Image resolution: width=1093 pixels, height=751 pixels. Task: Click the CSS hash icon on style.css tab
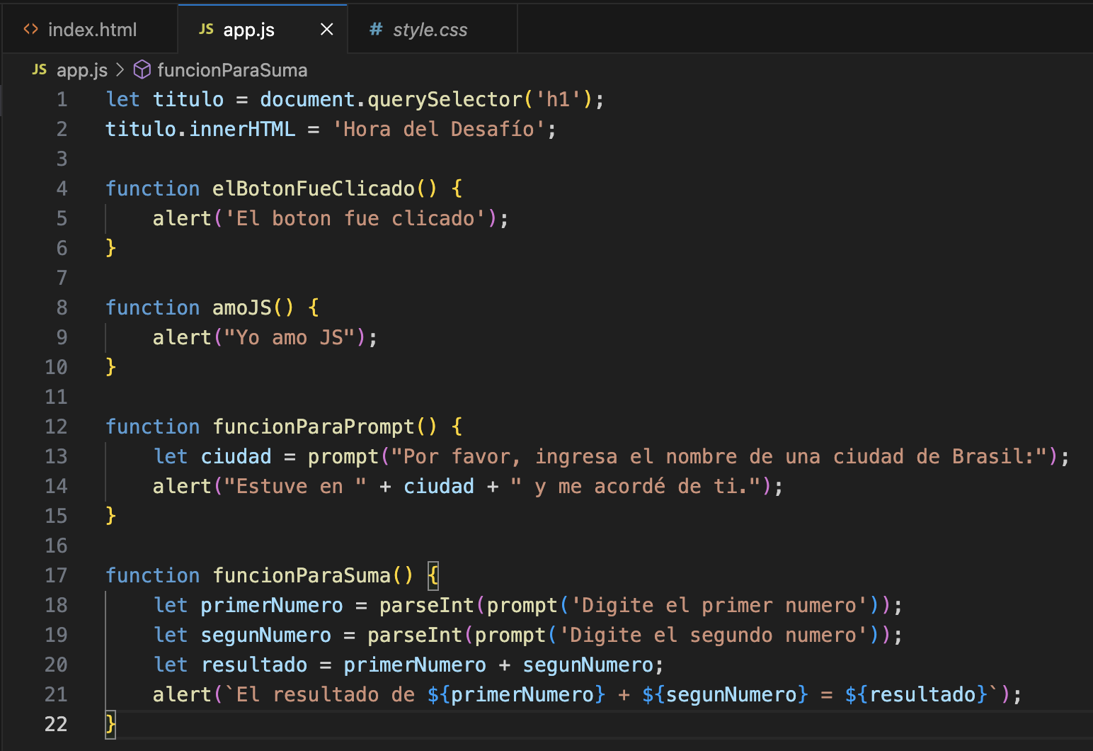point(376,30)
